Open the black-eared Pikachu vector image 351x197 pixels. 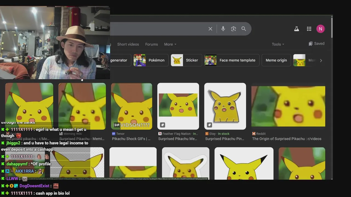tap(244, 163)
